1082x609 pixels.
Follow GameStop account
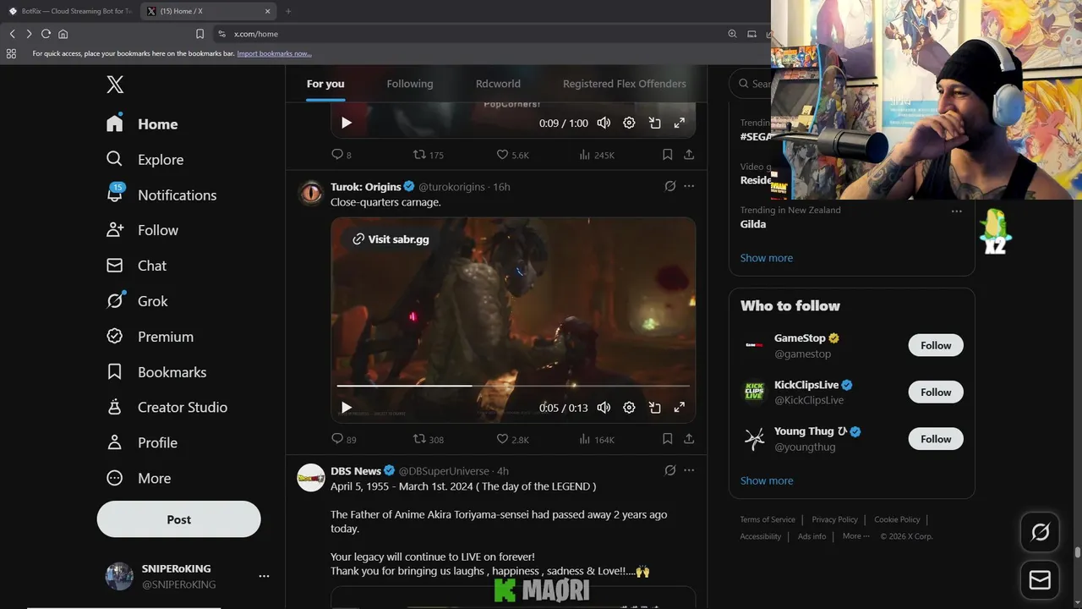coord(936,345)
